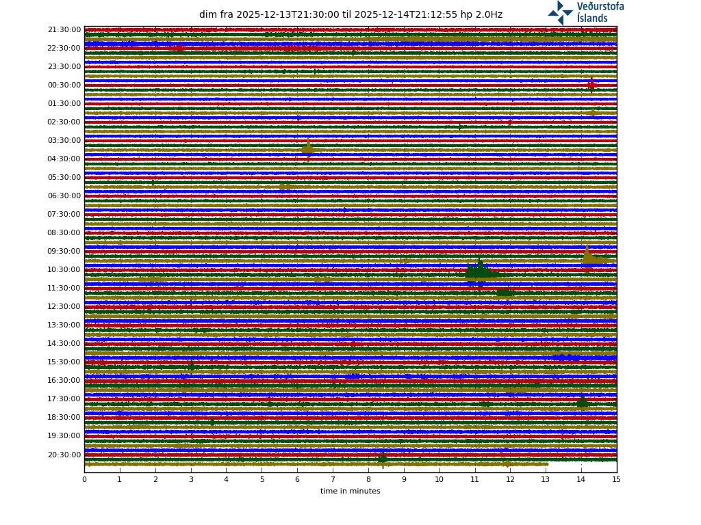The width and height of the screenshot is (701, 525).
Task: Select the plot title starting with 'dim fra'
Action: point(350,15)
